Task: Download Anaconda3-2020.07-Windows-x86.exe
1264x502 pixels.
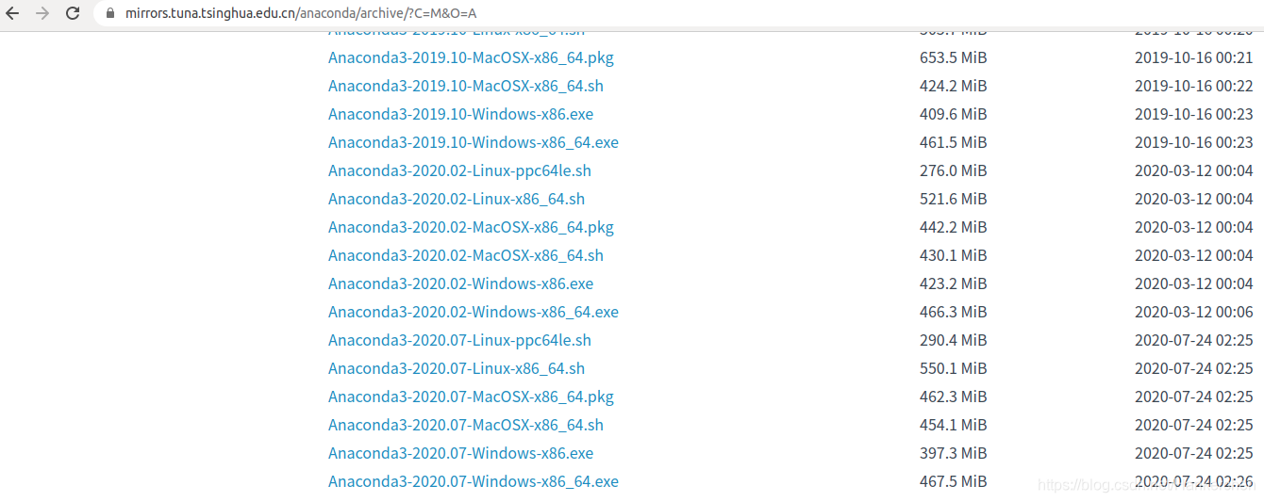Action: 461,453
